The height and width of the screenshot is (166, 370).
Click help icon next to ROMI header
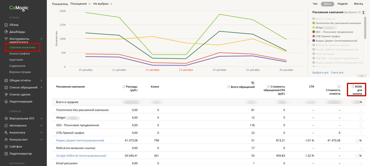pos(353,87)
